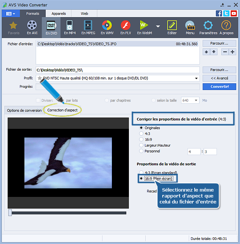240x244 pixels.
Task: Click the << Avancé button
Action: tap(219, 78)
